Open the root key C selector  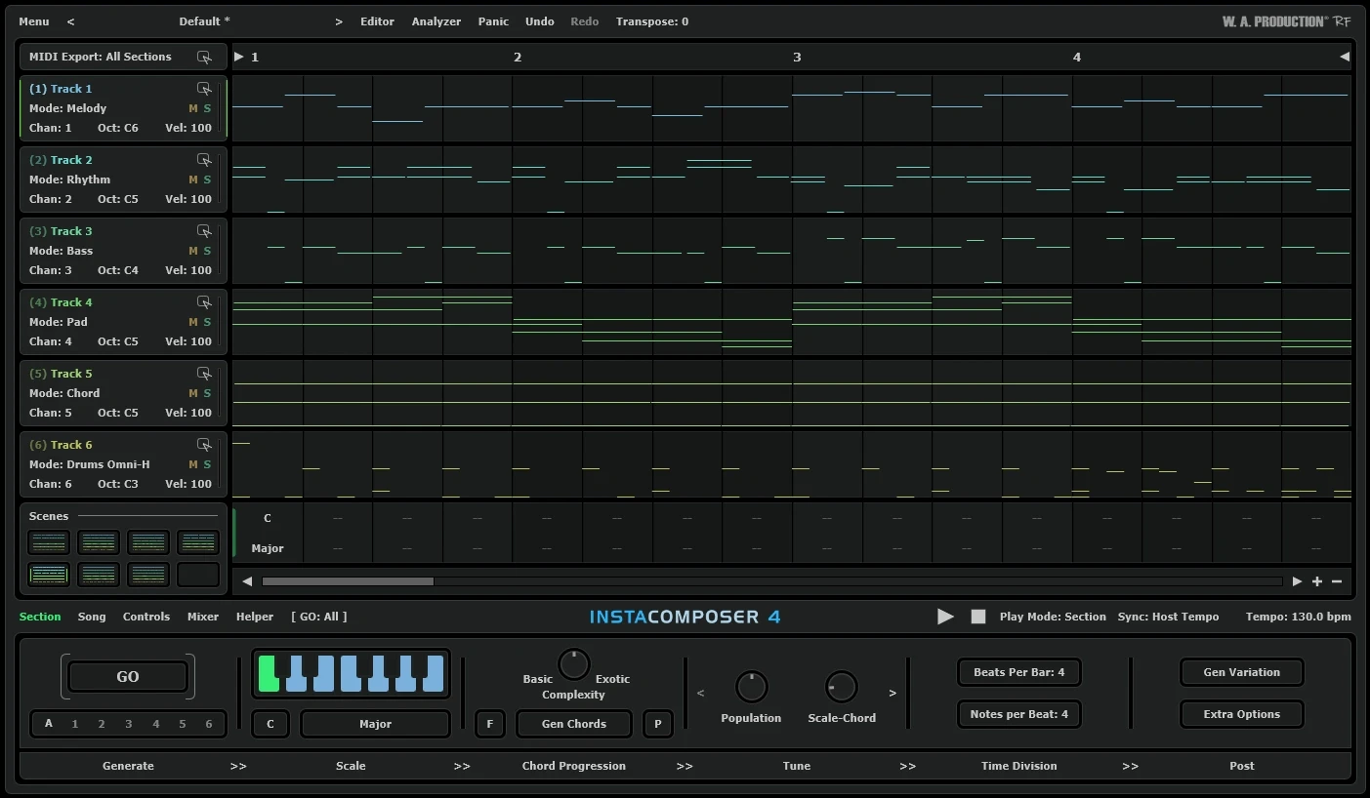pyautogui.click(x=270, y=724)
